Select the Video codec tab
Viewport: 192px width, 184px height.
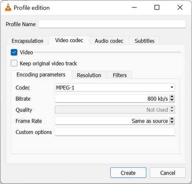(x=69, y=40)
